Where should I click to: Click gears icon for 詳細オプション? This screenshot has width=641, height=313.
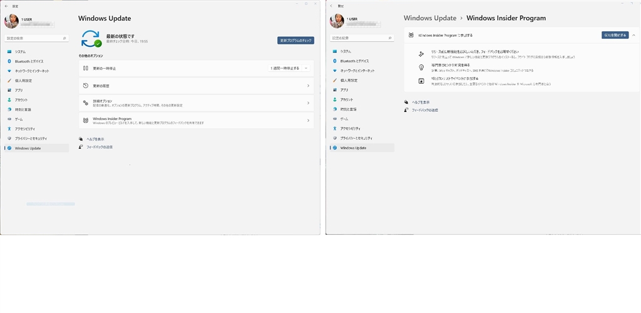[x=85, y=103]
